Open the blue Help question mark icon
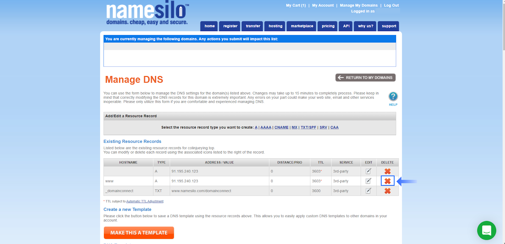The image size is (505, 244). coord(393,96)
